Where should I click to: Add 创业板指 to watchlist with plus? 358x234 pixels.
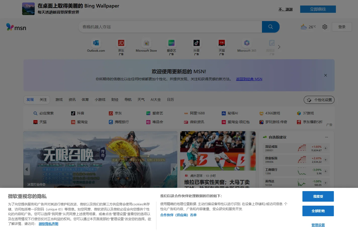(x=326, y=160)
